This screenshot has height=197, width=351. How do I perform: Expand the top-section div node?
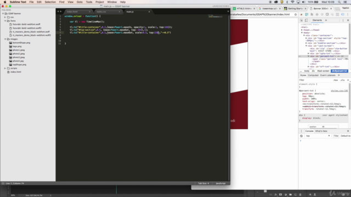306,38
